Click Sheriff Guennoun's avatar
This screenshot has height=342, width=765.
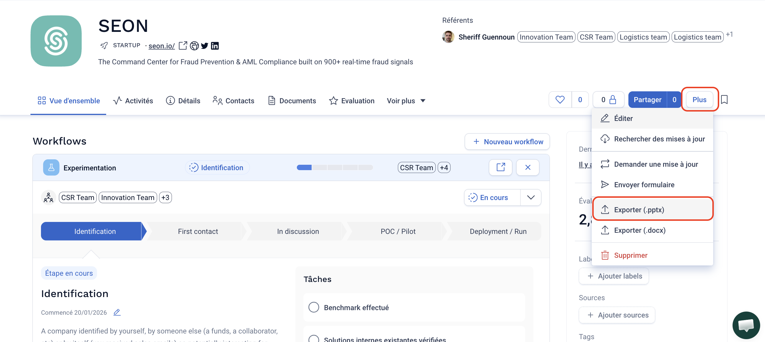(448, 37)
